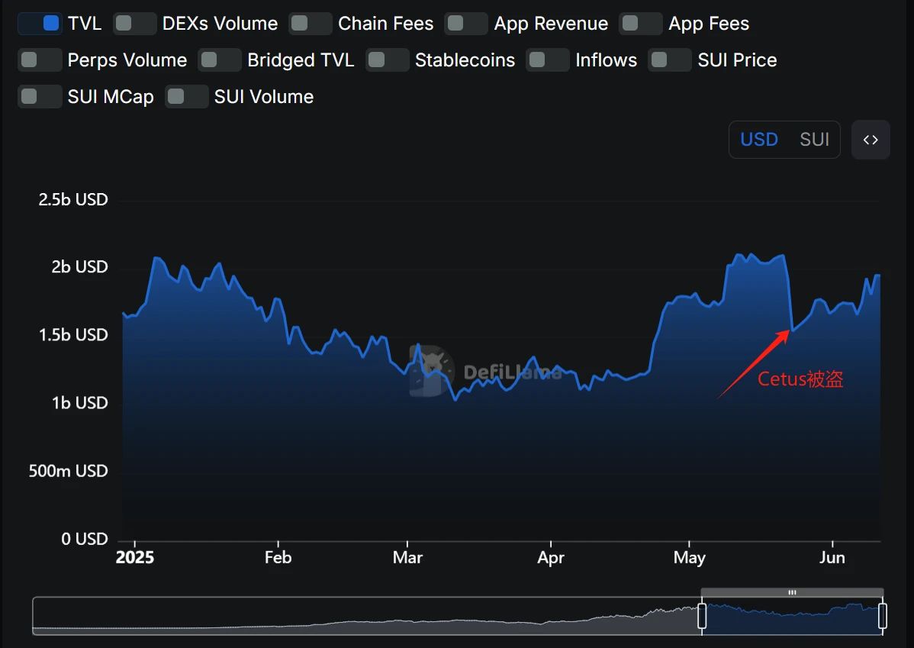Show Bridged TVL on the chart

click(x=220, y=60)
